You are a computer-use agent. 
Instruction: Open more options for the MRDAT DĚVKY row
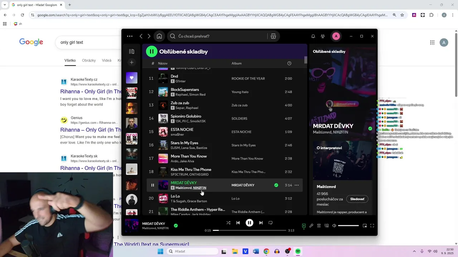coord(297,185)
